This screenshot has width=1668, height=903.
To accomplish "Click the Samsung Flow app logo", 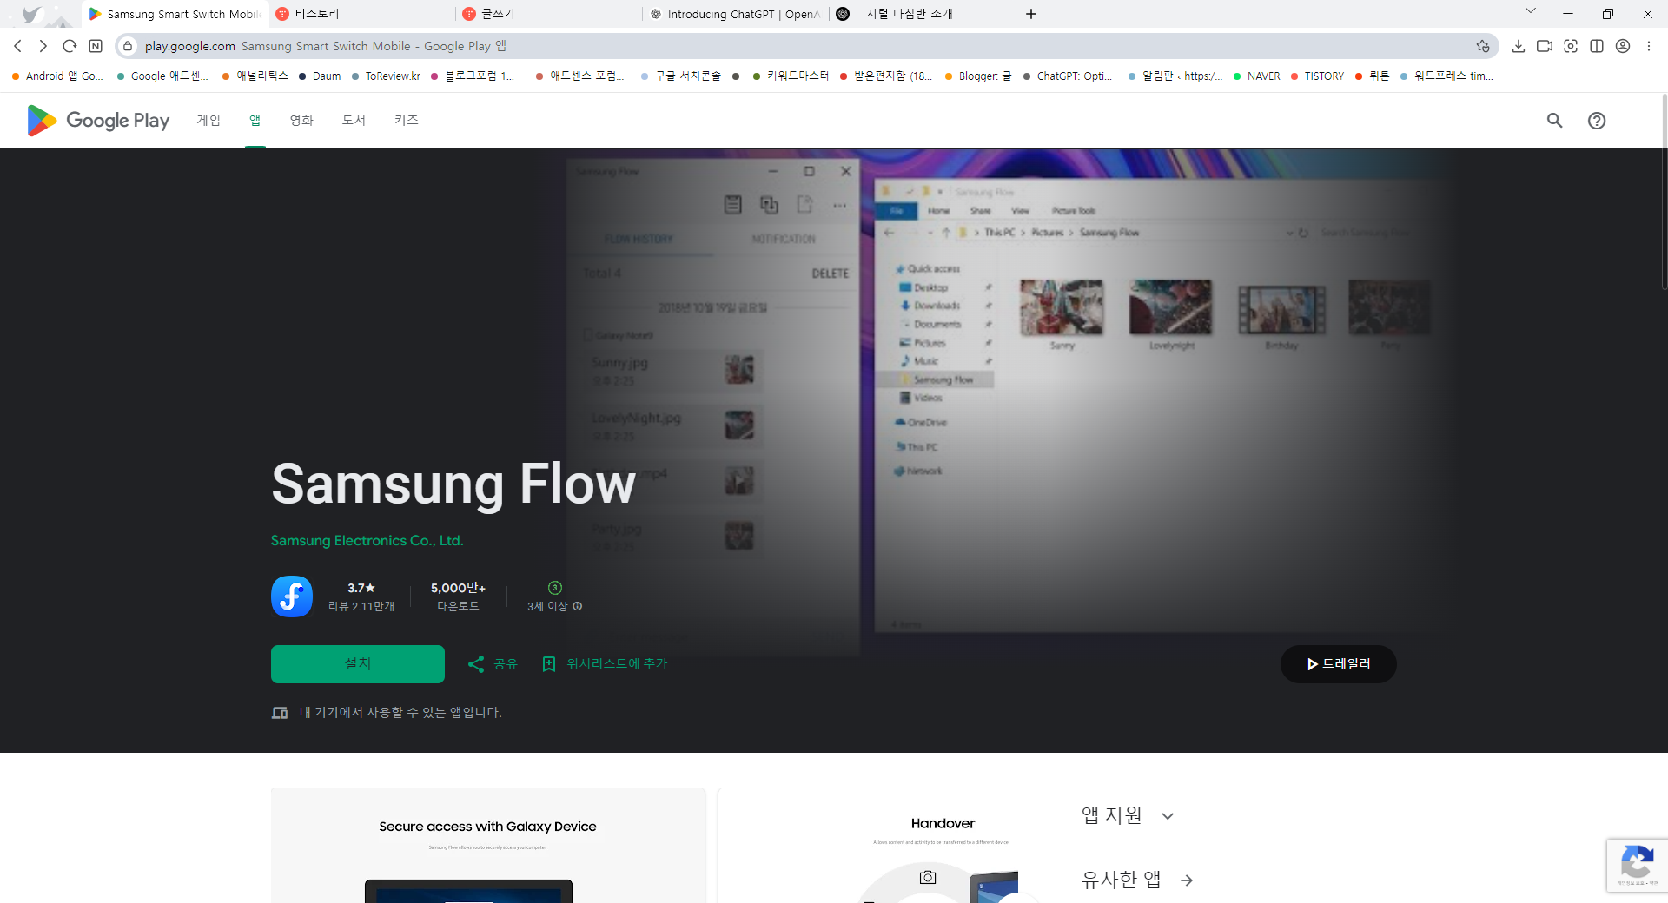I will tap(291, 597).
